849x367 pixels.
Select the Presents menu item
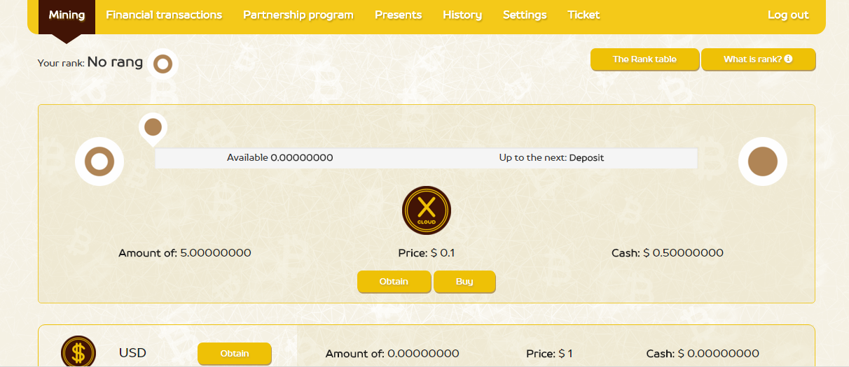pyautogui.click(x=398, y=15)
